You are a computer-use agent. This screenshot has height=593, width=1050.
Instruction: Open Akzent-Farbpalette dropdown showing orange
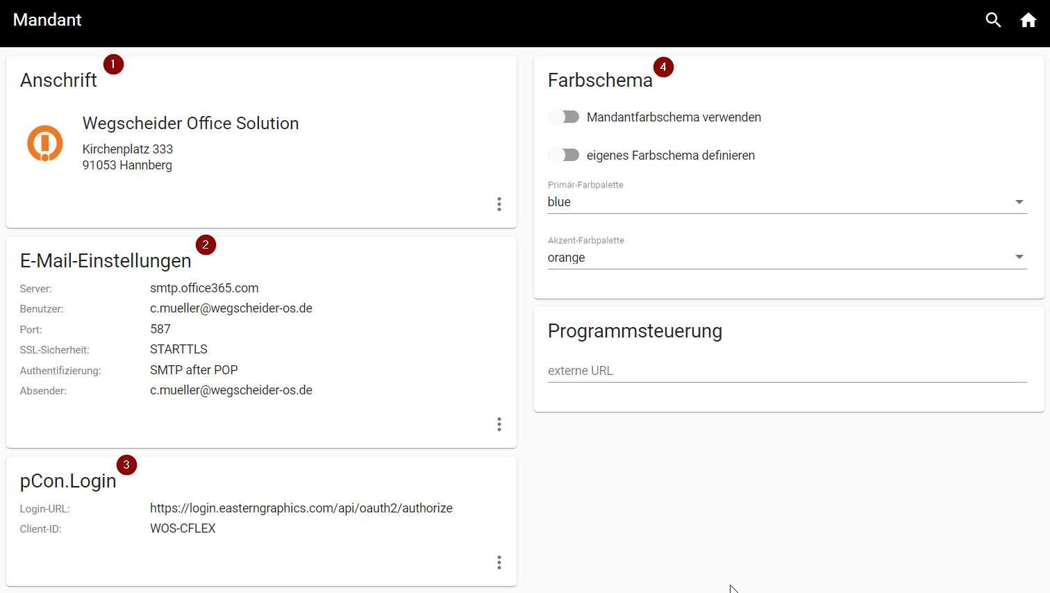787,258
